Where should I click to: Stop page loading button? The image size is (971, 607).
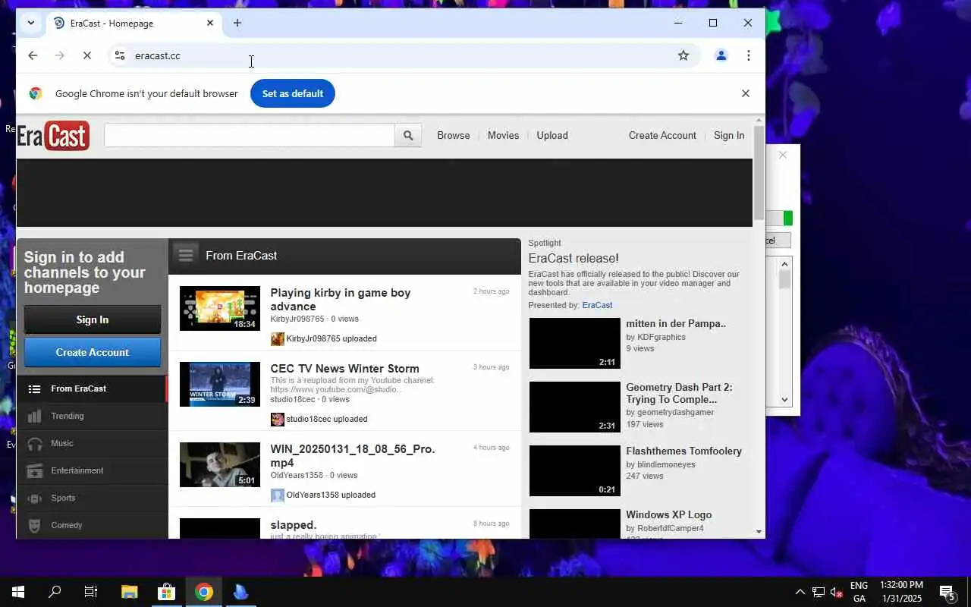[x=87, y=55]
